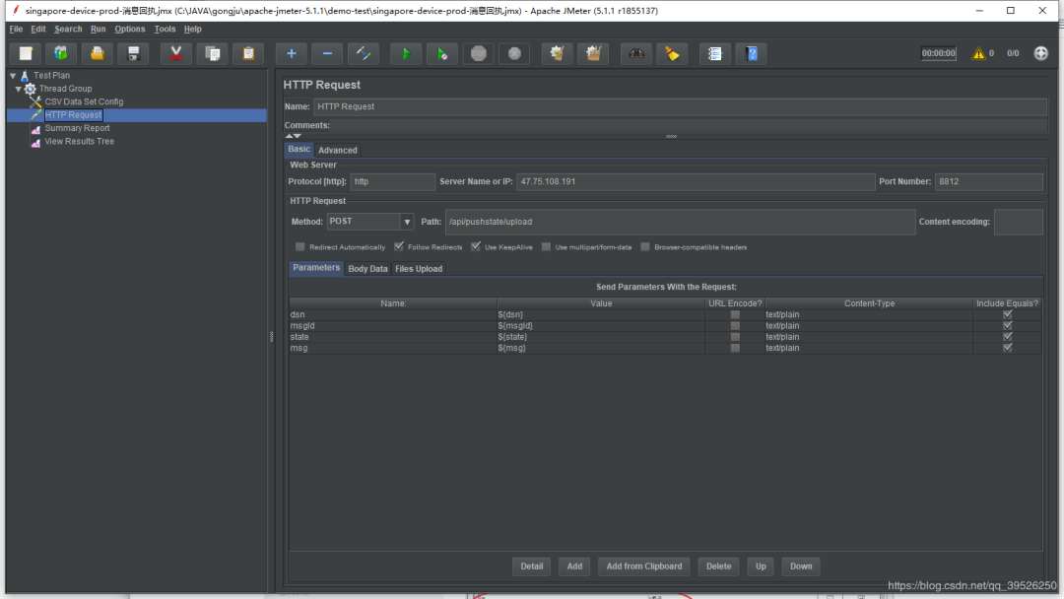Click the Stop test icon
Image resolution: width=1064 pixels, height=599 pixels.
[479, 53]
